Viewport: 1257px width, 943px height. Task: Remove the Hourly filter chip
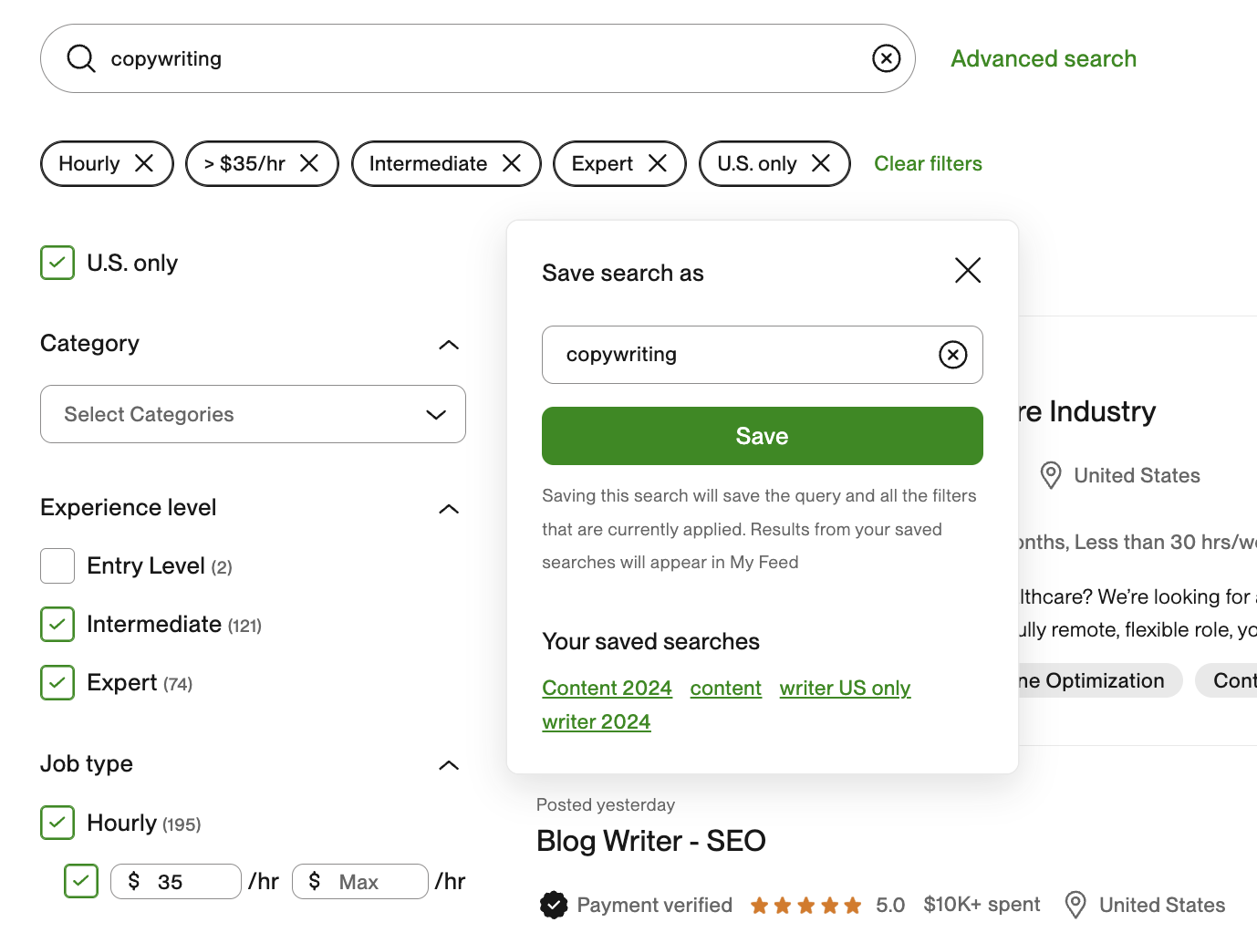pos(144,163)
